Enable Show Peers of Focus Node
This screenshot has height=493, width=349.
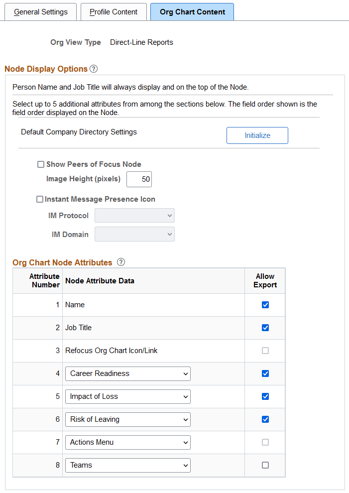click(41, 164)
